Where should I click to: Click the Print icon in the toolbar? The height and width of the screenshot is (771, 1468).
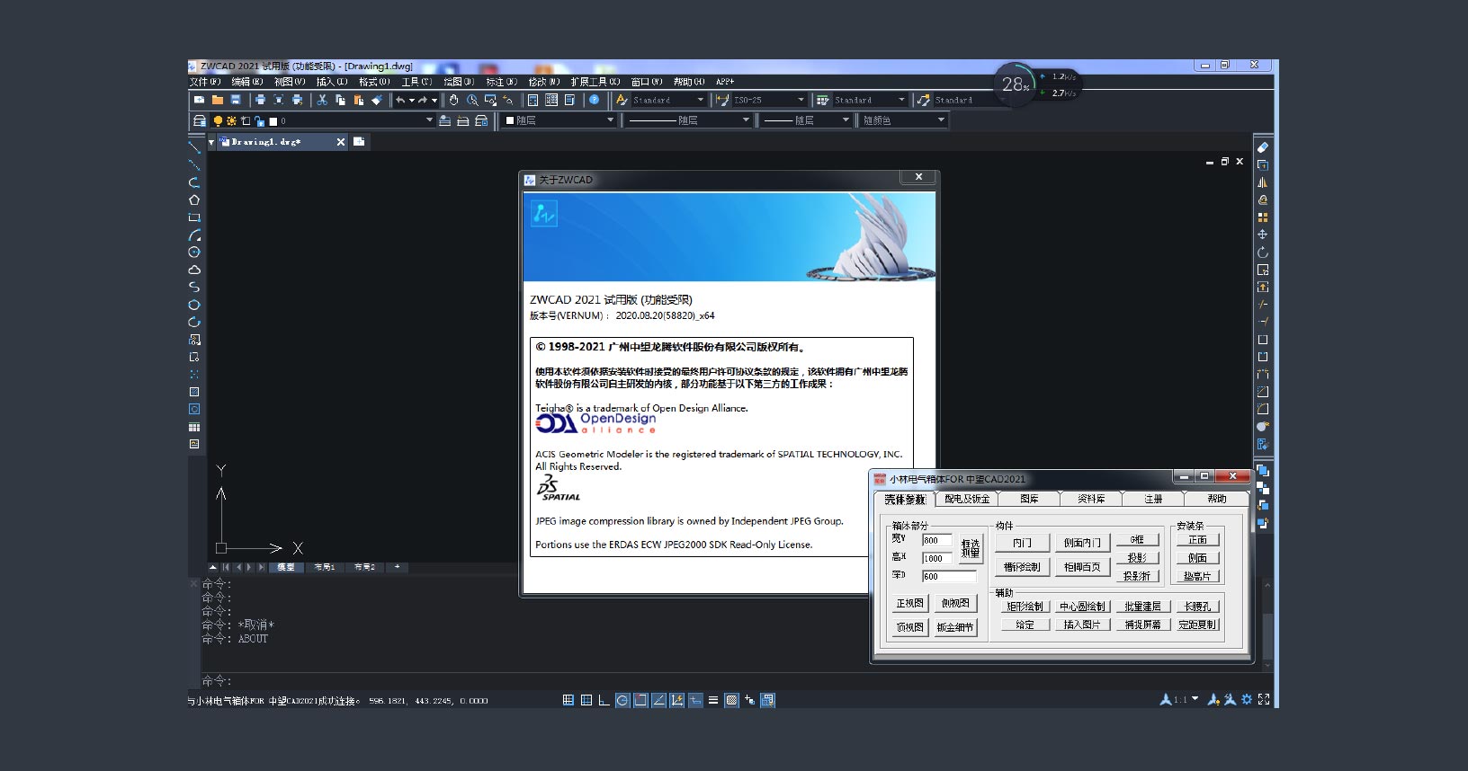pyautogui.click(x=260, y=100)
